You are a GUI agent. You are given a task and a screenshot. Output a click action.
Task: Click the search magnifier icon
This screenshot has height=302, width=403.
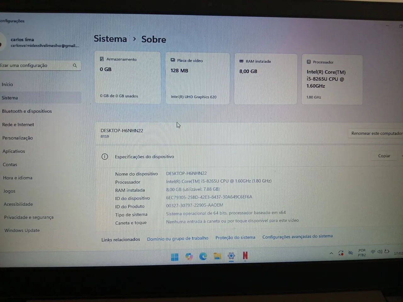75,65
